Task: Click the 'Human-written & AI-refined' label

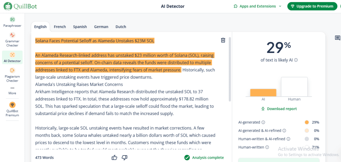Action: click(262, 139)
